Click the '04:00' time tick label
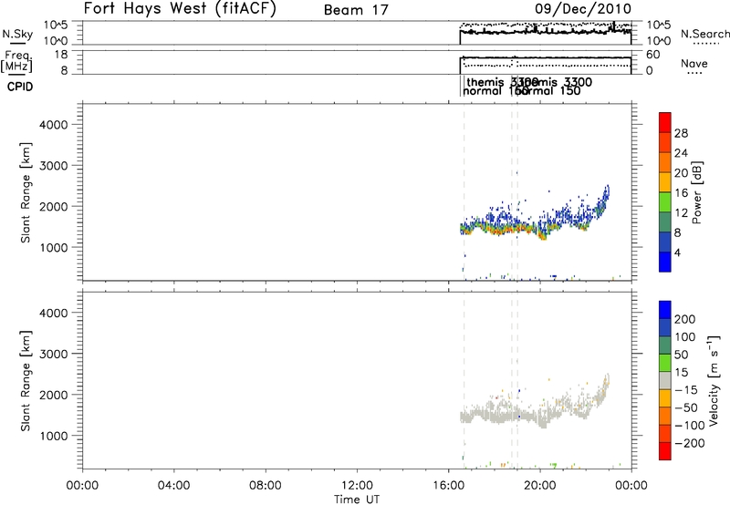730x505 pixels. pos(173,486)
